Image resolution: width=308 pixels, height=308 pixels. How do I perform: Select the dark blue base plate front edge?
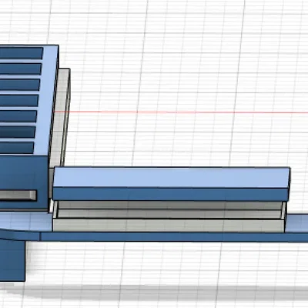[x=175, y=236]
